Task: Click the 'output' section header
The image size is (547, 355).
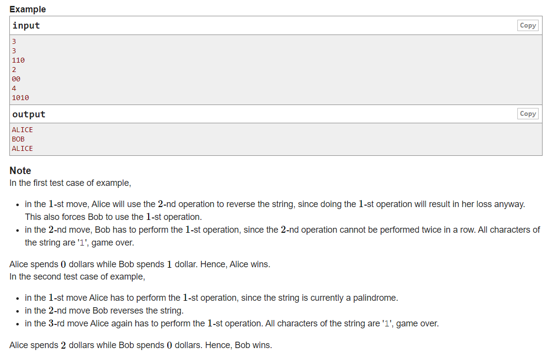Action: (29, 114)
